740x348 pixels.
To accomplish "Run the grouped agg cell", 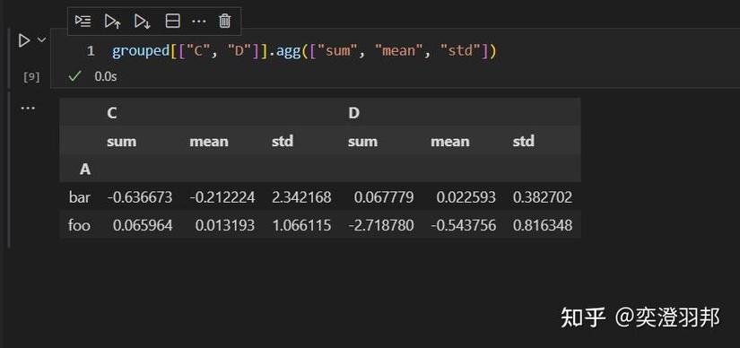I will 24,40.
